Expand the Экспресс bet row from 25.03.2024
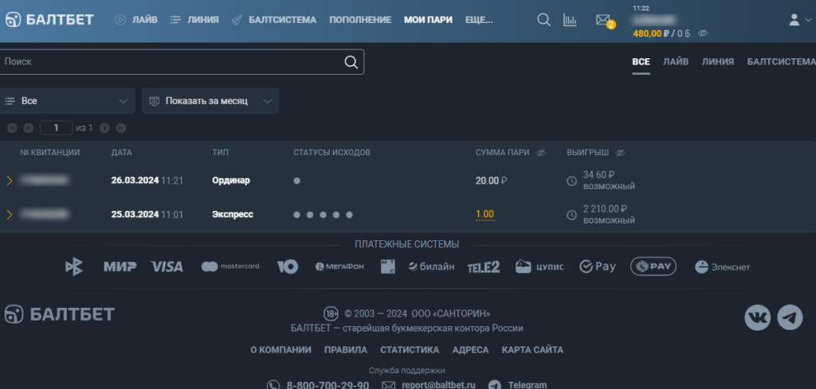Screen dimensions: 816x389 pyautogui.click(x=9, y=214)
